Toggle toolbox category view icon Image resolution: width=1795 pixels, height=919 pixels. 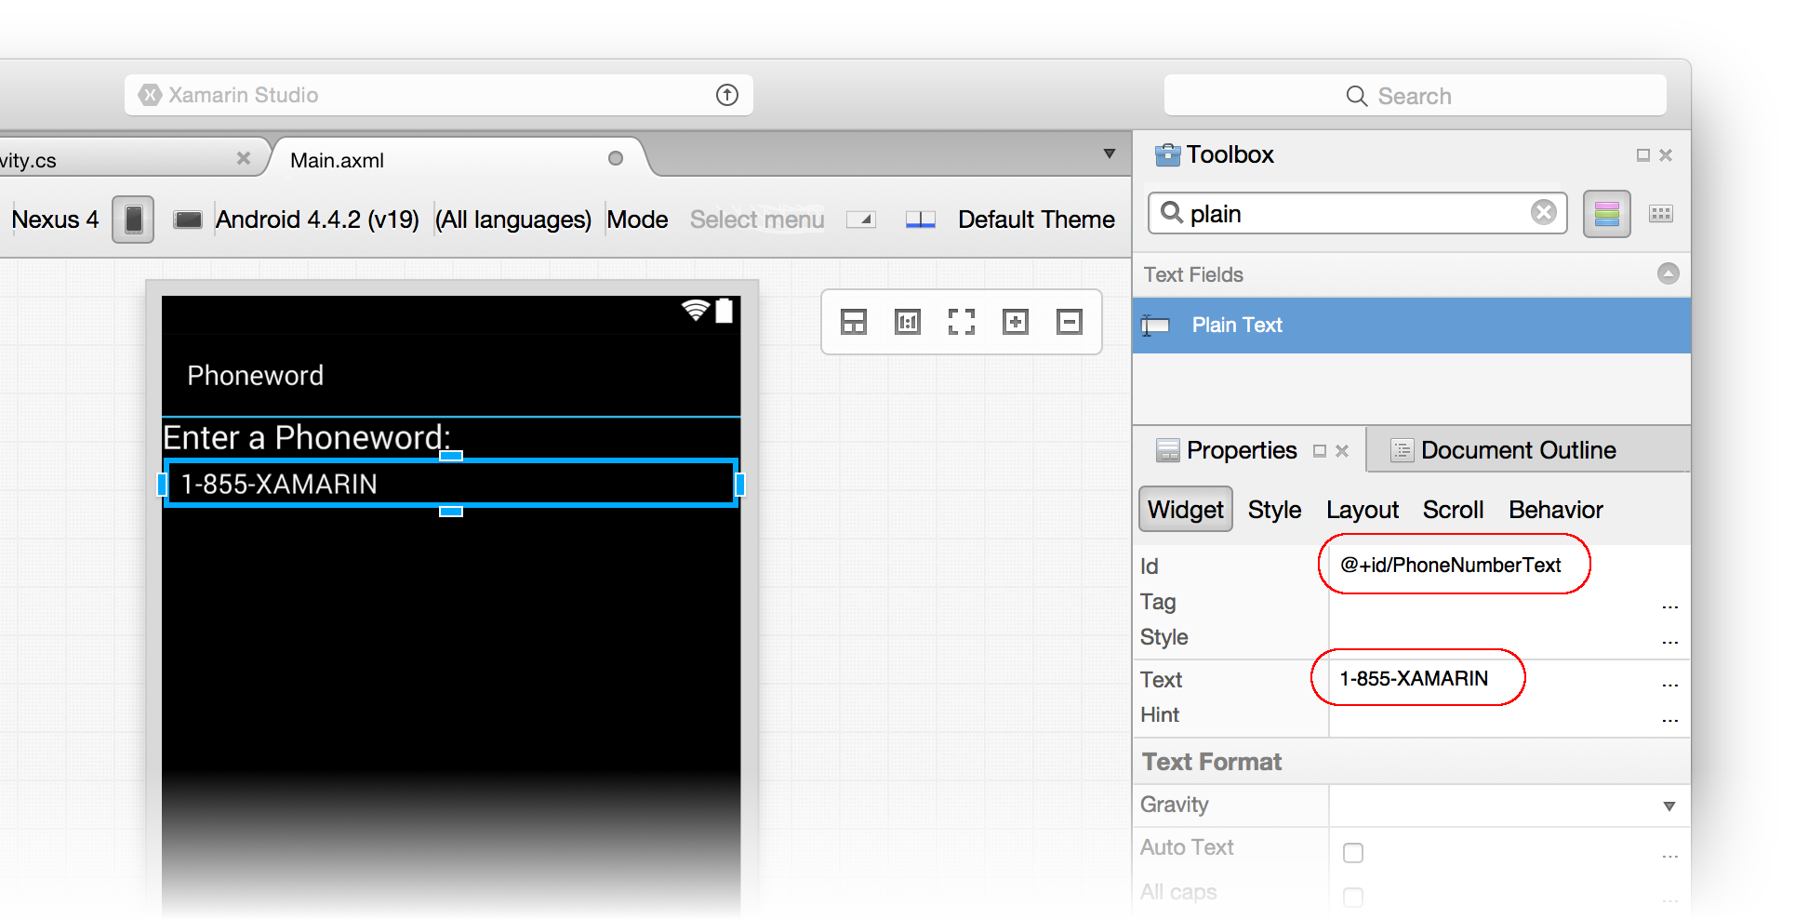[1606, 214]
